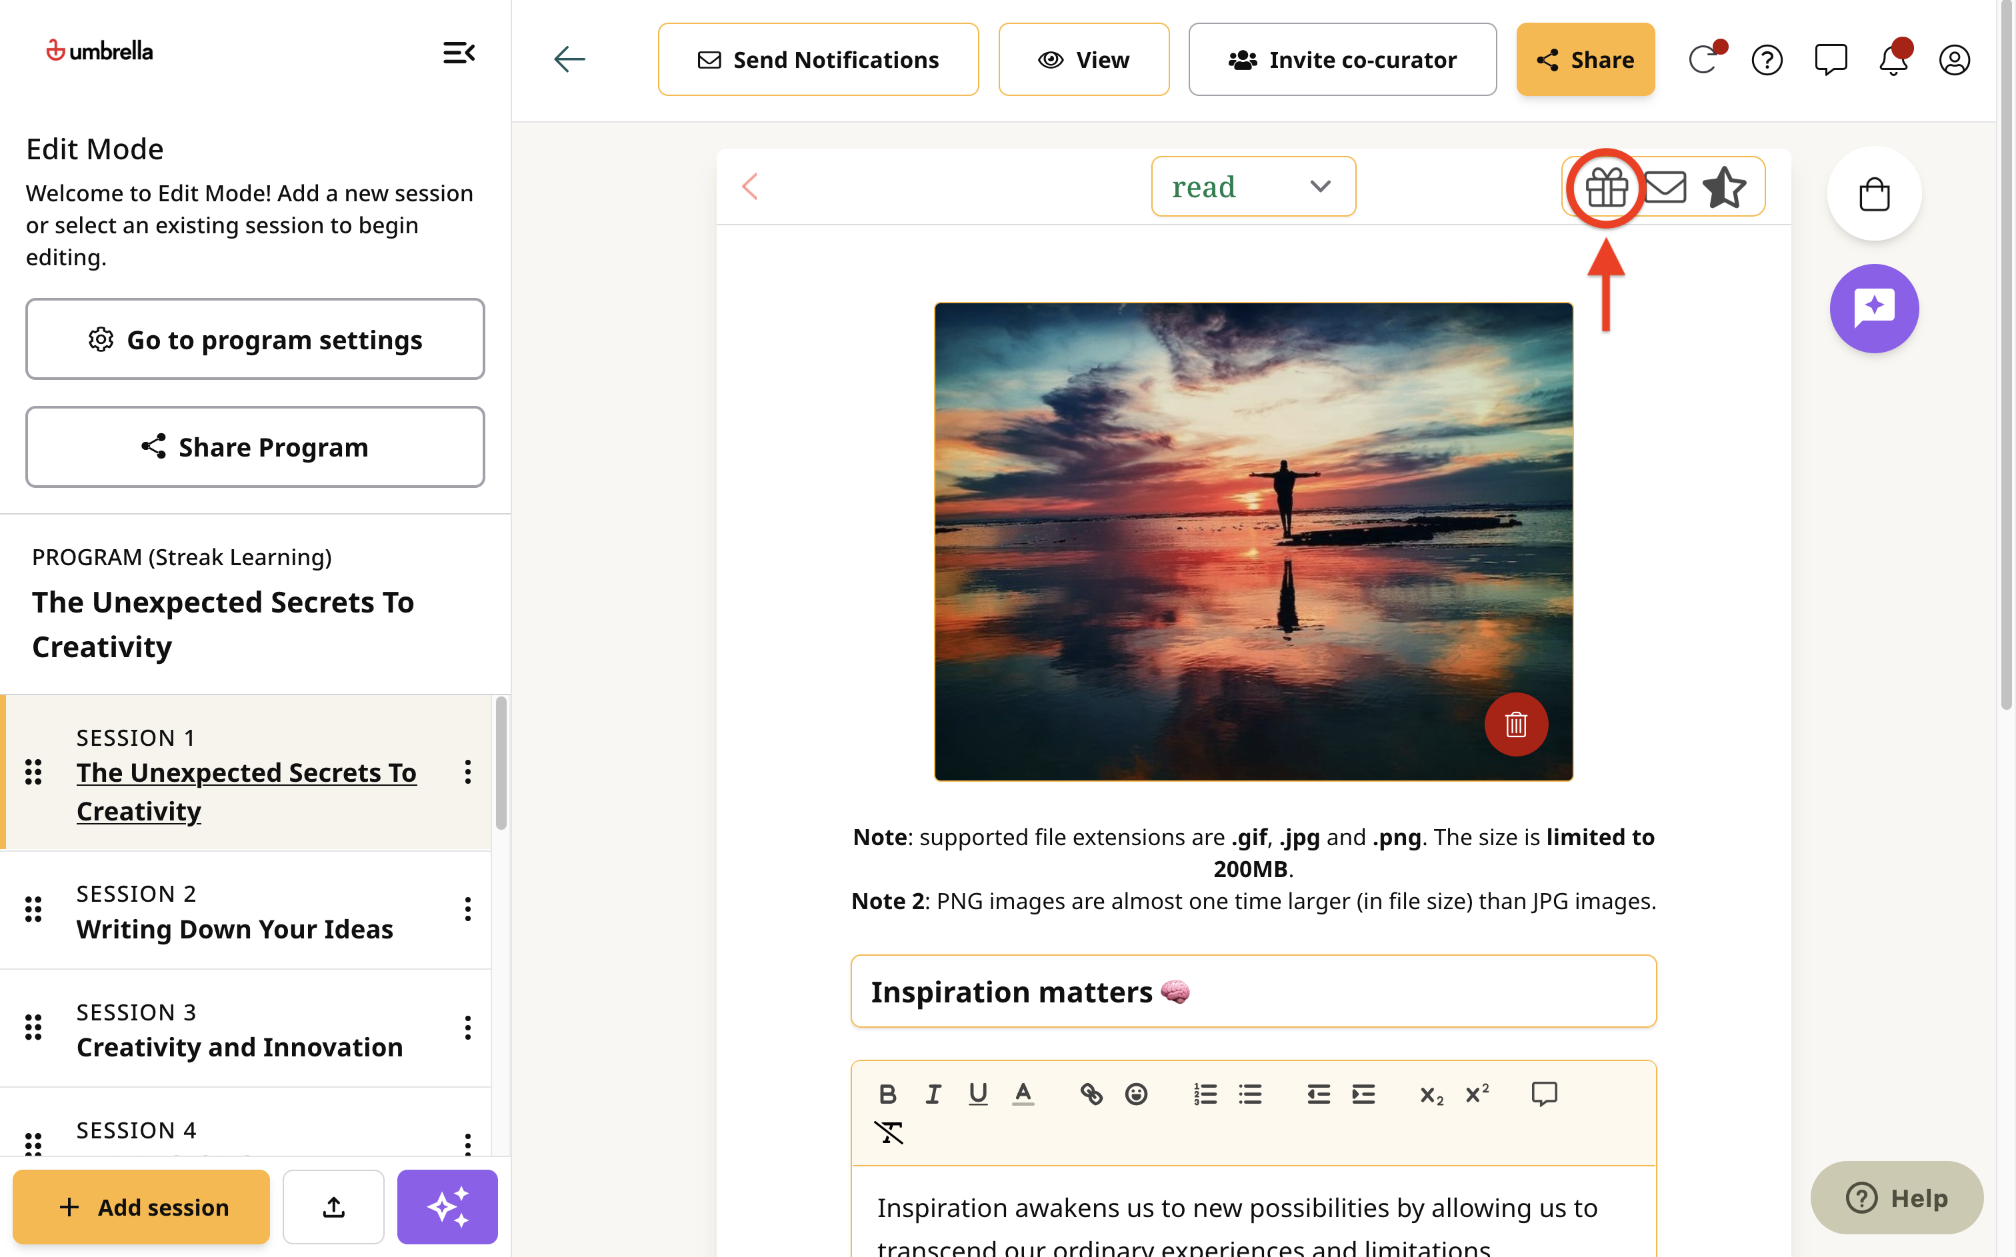Insert a bulleted list
Viewport: 2016px width, 1257px height.
1249,1094
